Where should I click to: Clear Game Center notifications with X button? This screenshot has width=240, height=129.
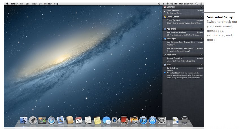point(201,17)
